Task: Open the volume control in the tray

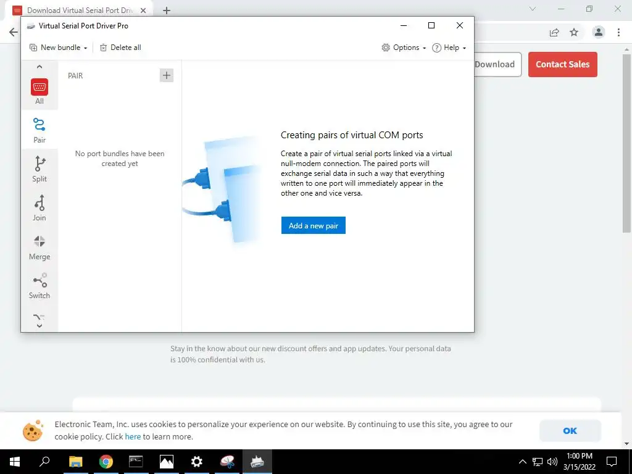Action: (x=552, y=462)
